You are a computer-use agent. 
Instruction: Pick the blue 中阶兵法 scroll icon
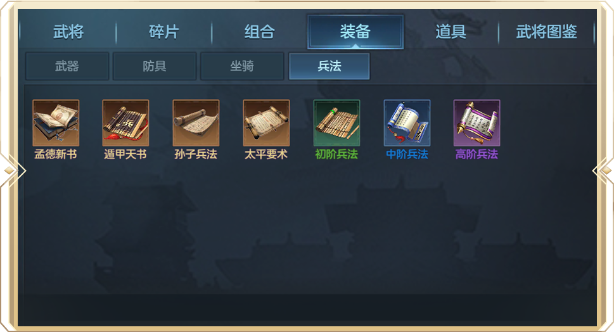click(407, 123)
